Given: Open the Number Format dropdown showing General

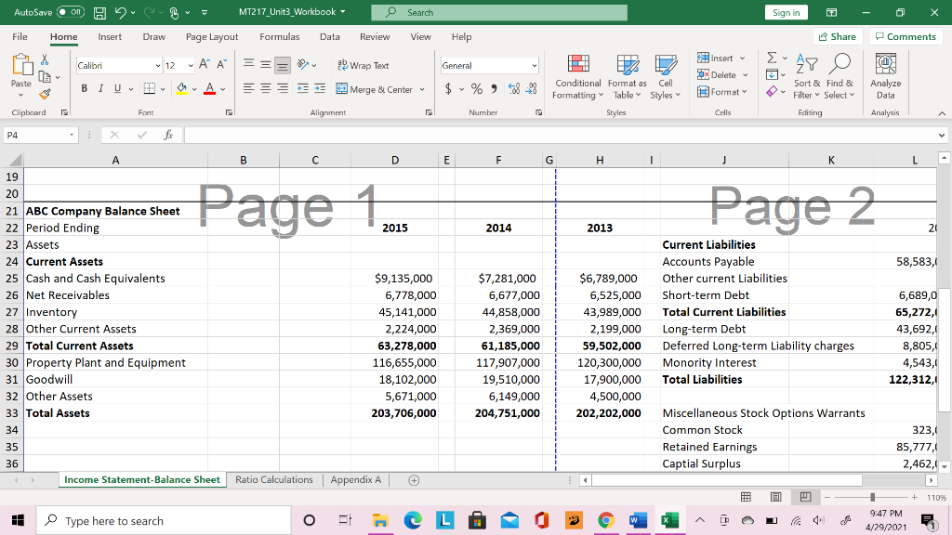Looking at the screenshot, I should click(490, 65).
